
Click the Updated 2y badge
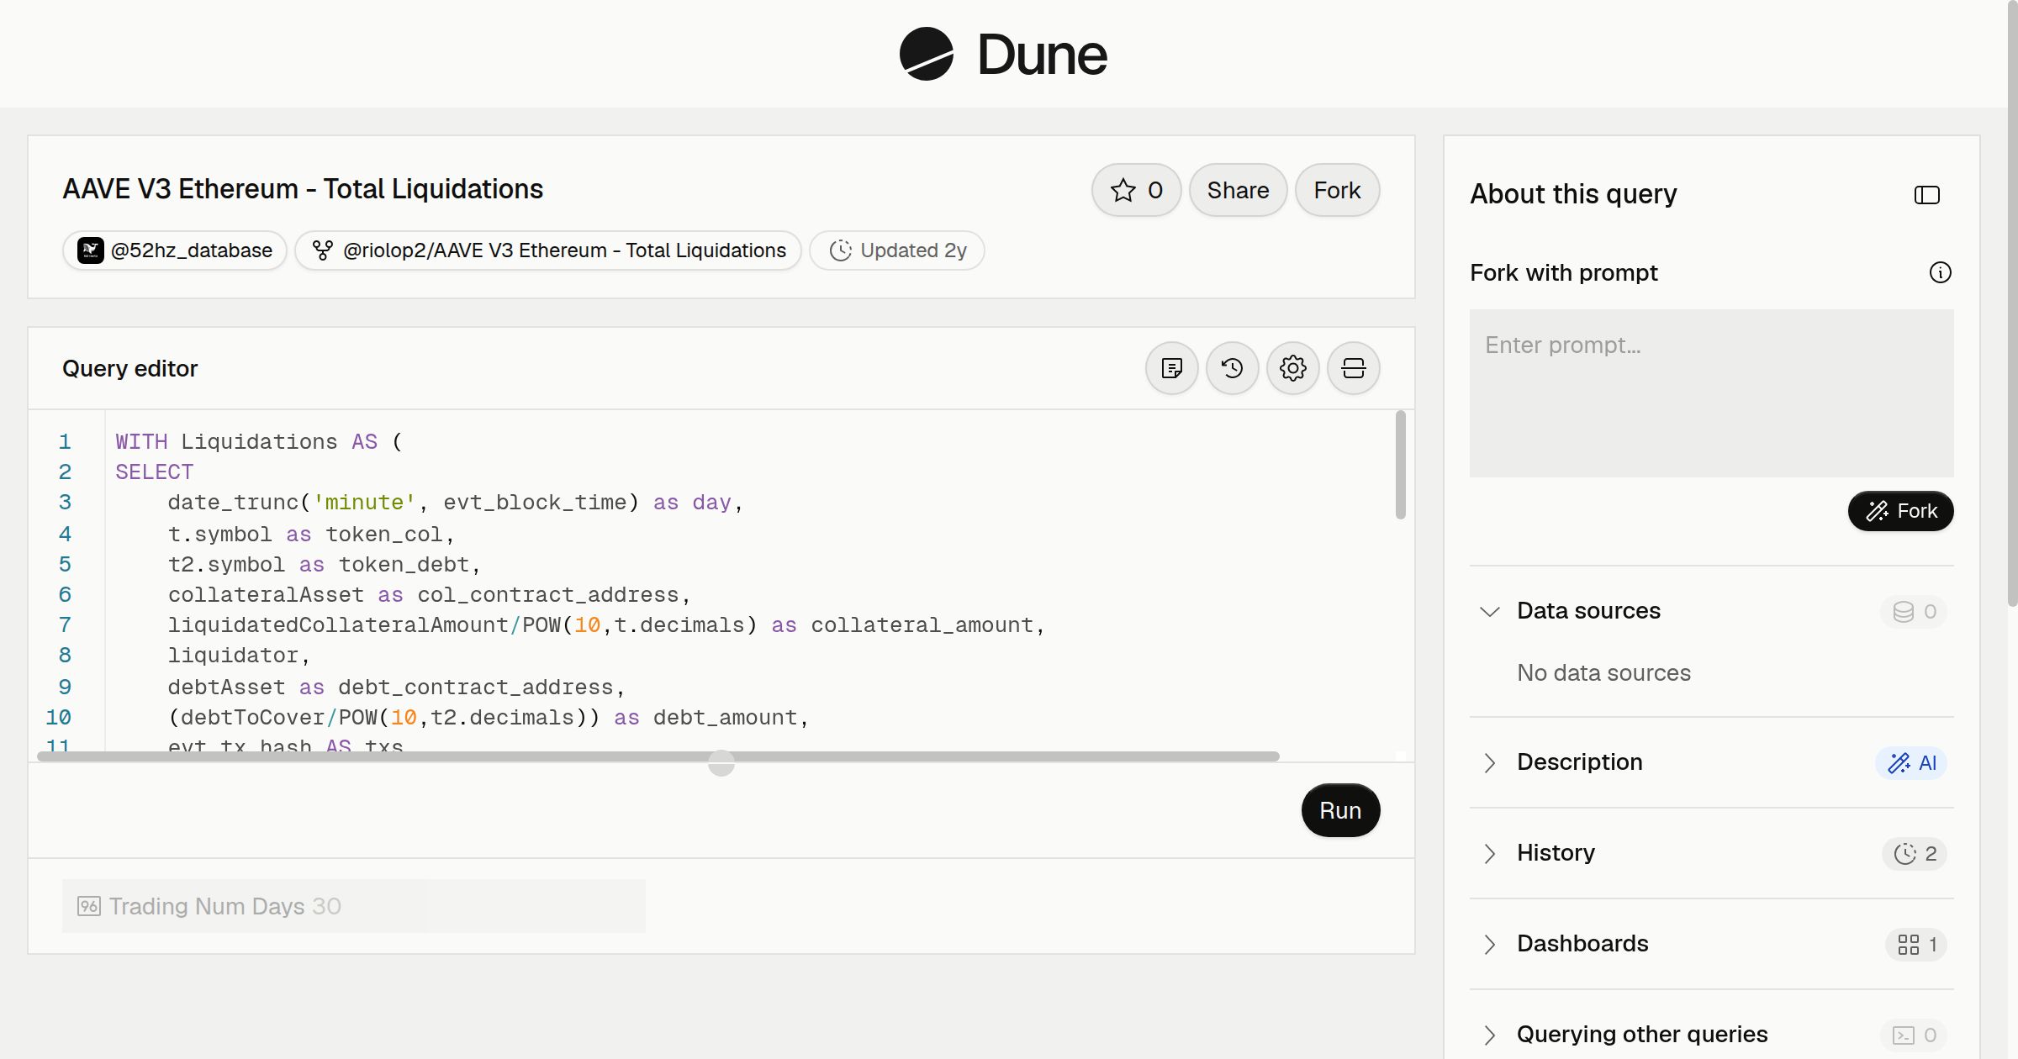pyautogui.click(x=897, y=250)
